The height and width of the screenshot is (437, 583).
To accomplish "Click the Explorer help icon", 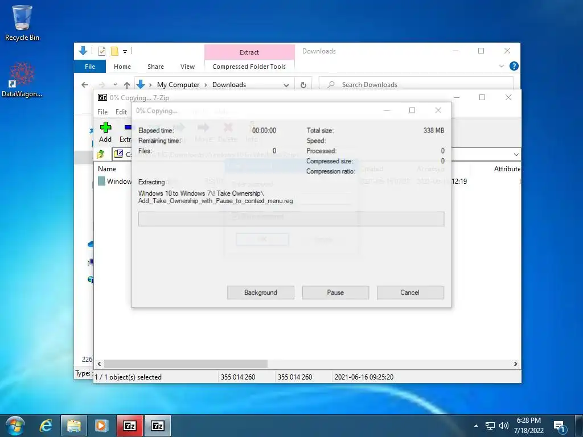I will coord(514,66).
